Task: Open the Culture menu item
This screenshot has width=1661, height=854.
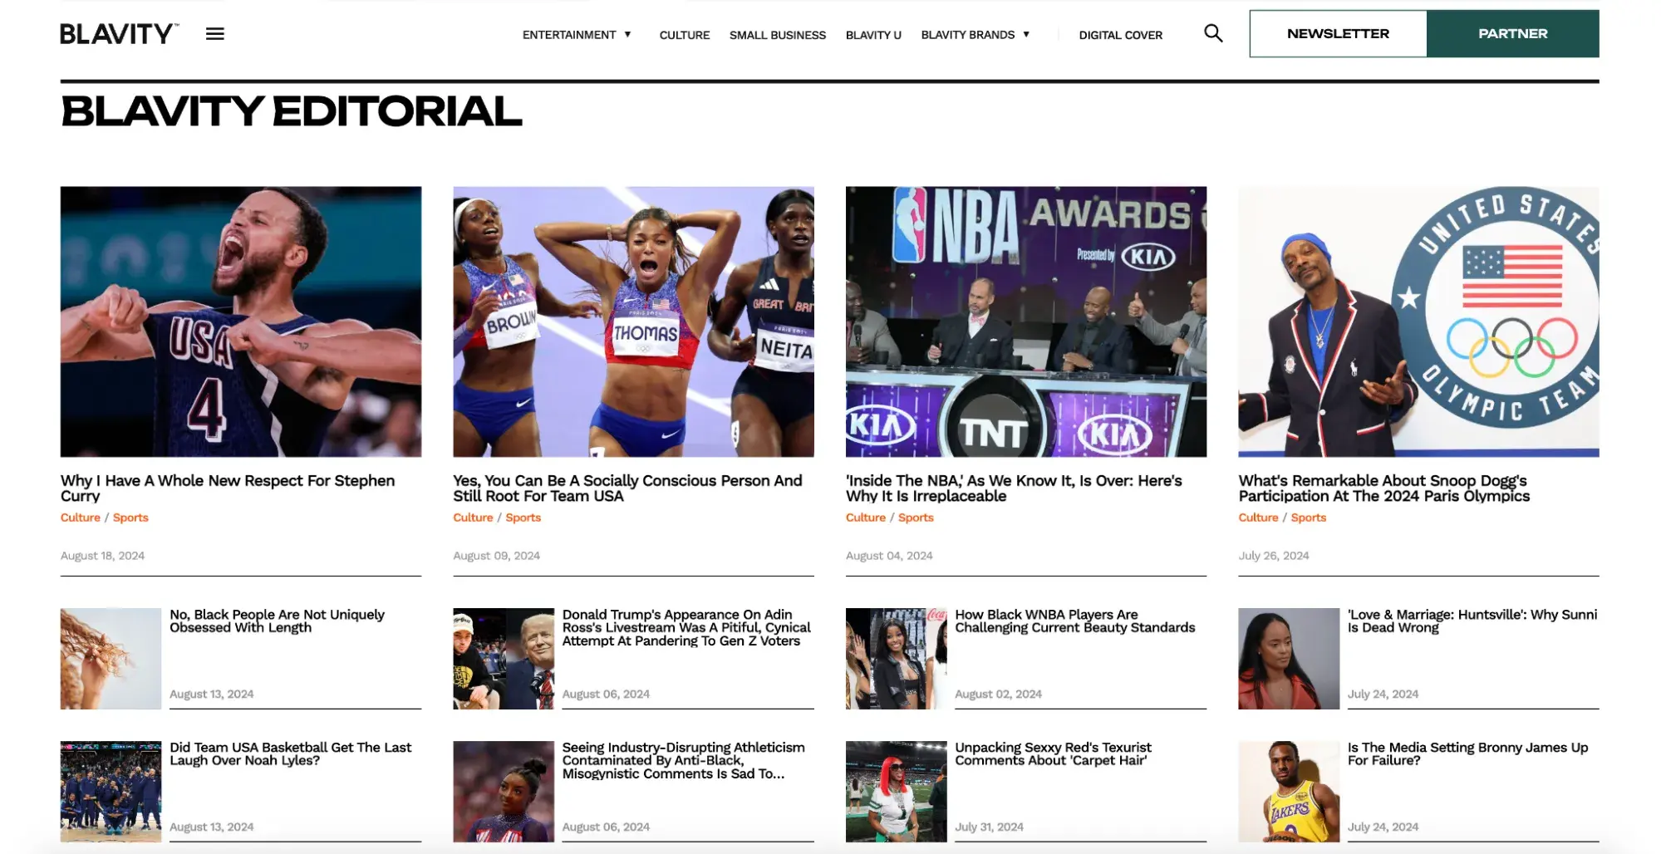Action: pos(684,35)
